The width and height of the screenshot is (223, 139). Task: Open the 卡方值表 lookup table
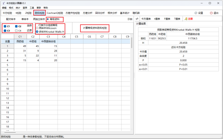[146, 19]
